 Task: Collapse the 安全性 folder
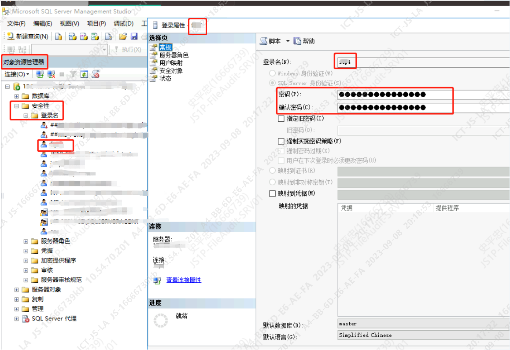coord(17,106)
